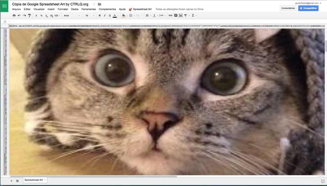Click the blue Compartilhar button
The height and width of the screenshot is (186, 327).
point(308,8)
